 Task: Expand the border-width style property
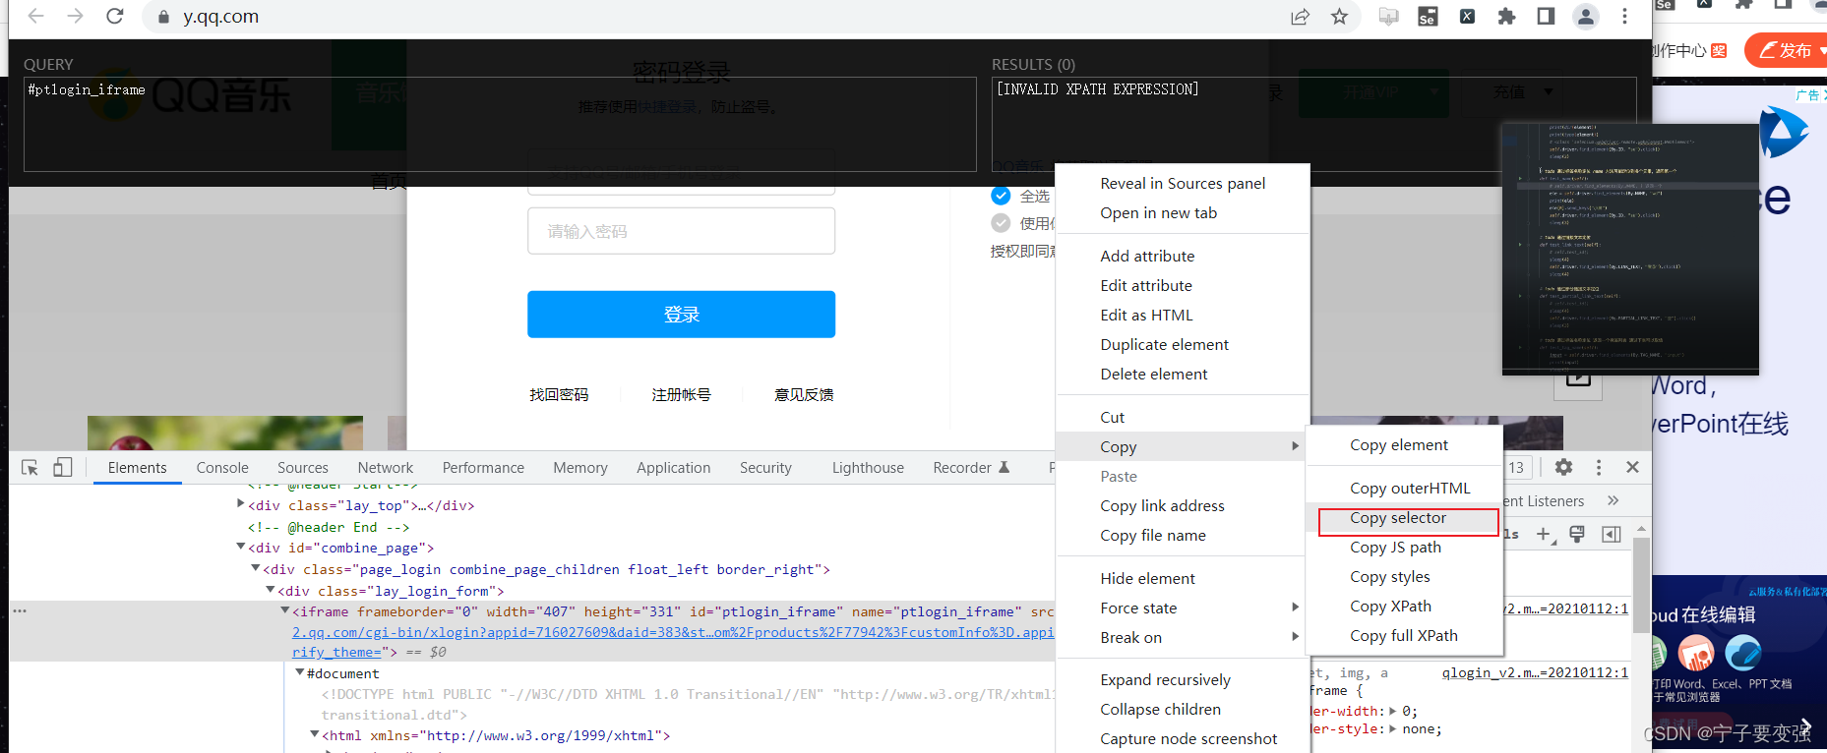coord(1392,711)
